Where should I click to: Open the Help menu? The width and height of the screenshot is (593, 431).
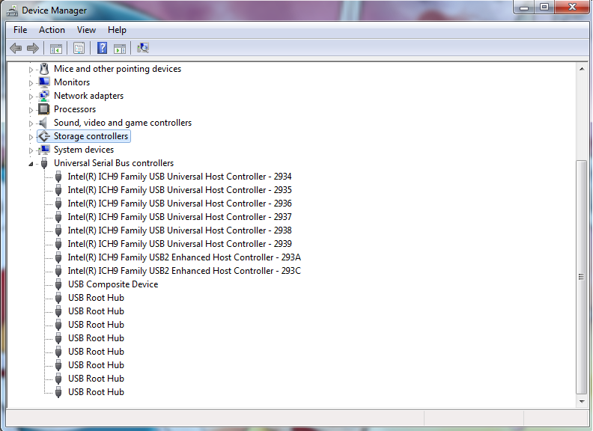point(117,30)
